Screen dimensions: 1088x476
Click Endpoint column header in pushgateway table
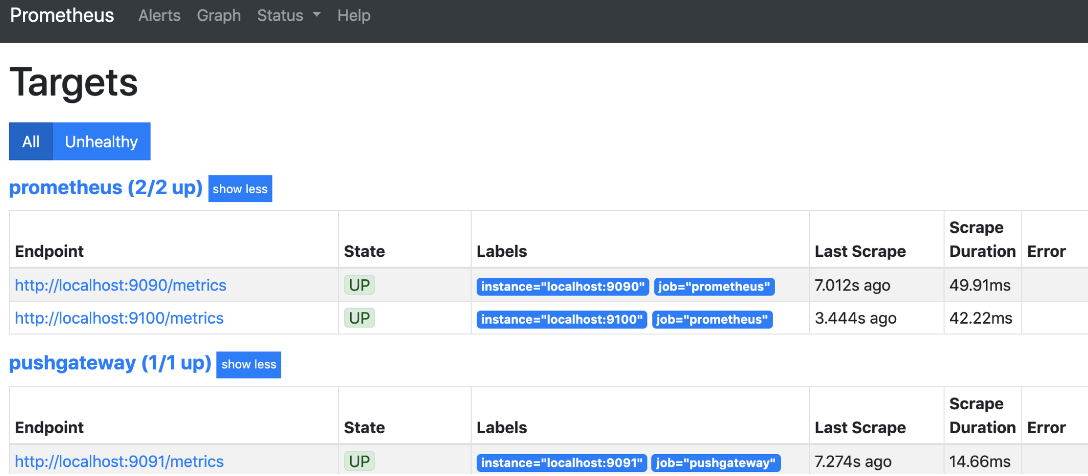pyautogui.click(x=49, y=428)
